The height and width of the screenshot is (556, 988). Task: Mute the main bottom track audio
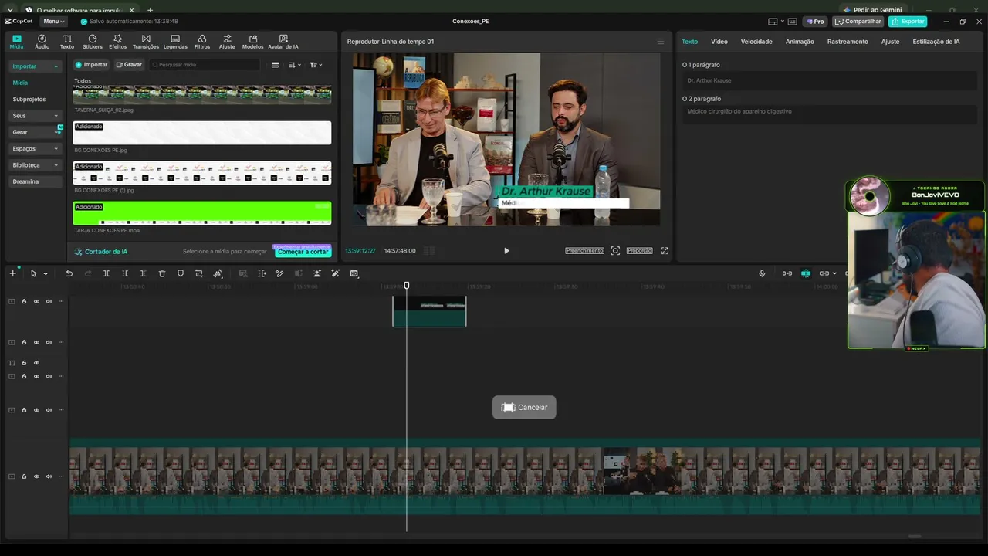[49, 476]
